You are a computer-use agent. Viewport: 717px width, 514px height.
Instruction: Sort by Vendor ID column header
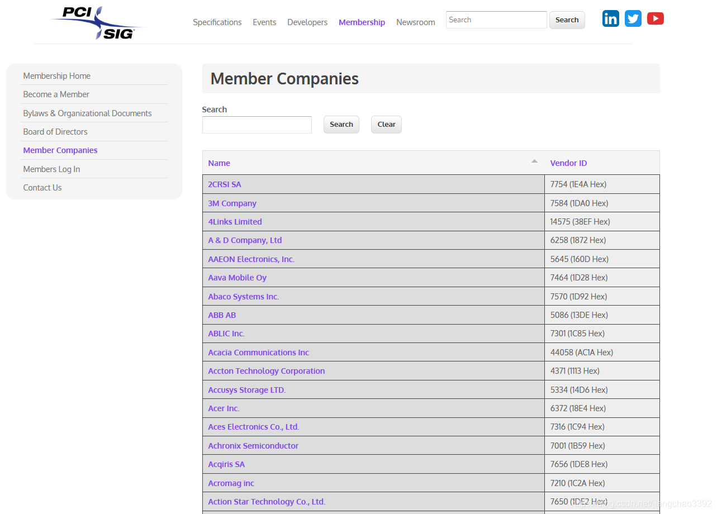pyautogui.click(x=568, y=163)
